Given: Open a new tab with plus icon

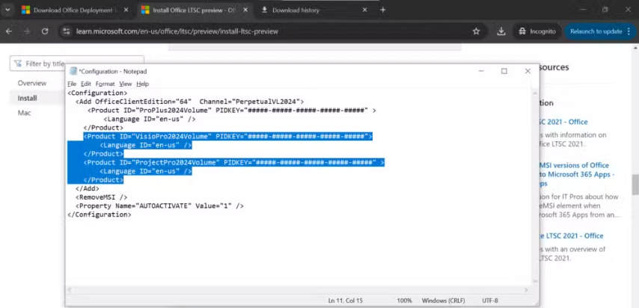Looking at the screenshot, I should [x=382, y=10].
